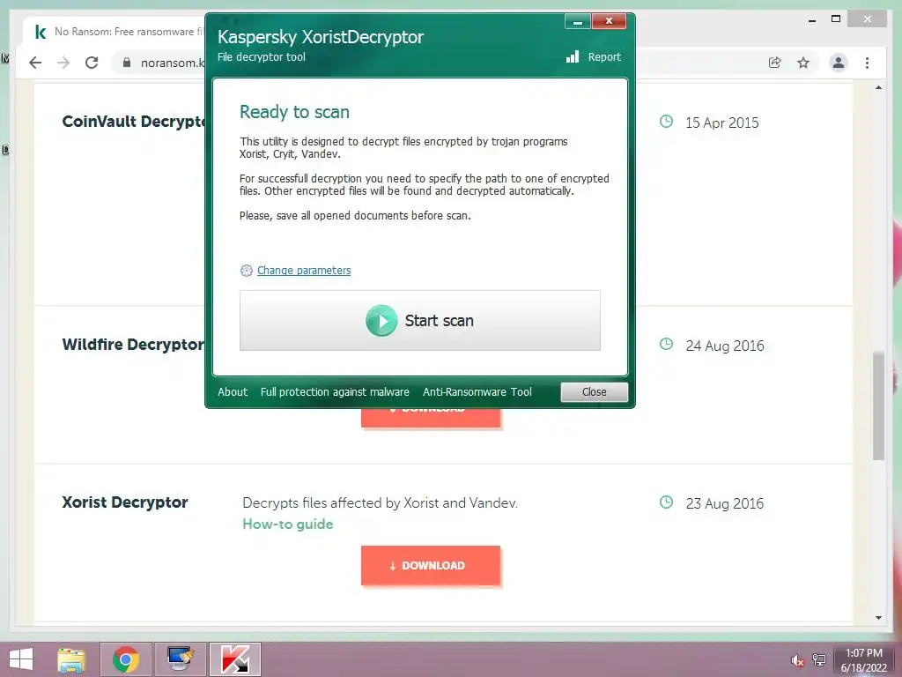Click the Wildfire Decryptor heading
This screenshot has width=902, height=677.
click(x=133, y=345)
